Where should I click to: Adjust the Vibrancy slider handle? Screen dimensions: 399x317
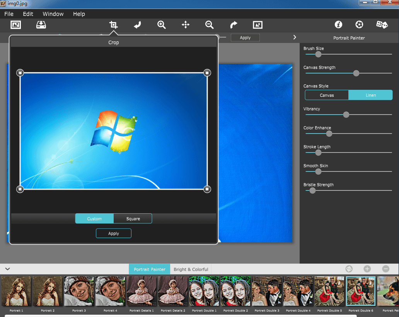click(346, 115)
